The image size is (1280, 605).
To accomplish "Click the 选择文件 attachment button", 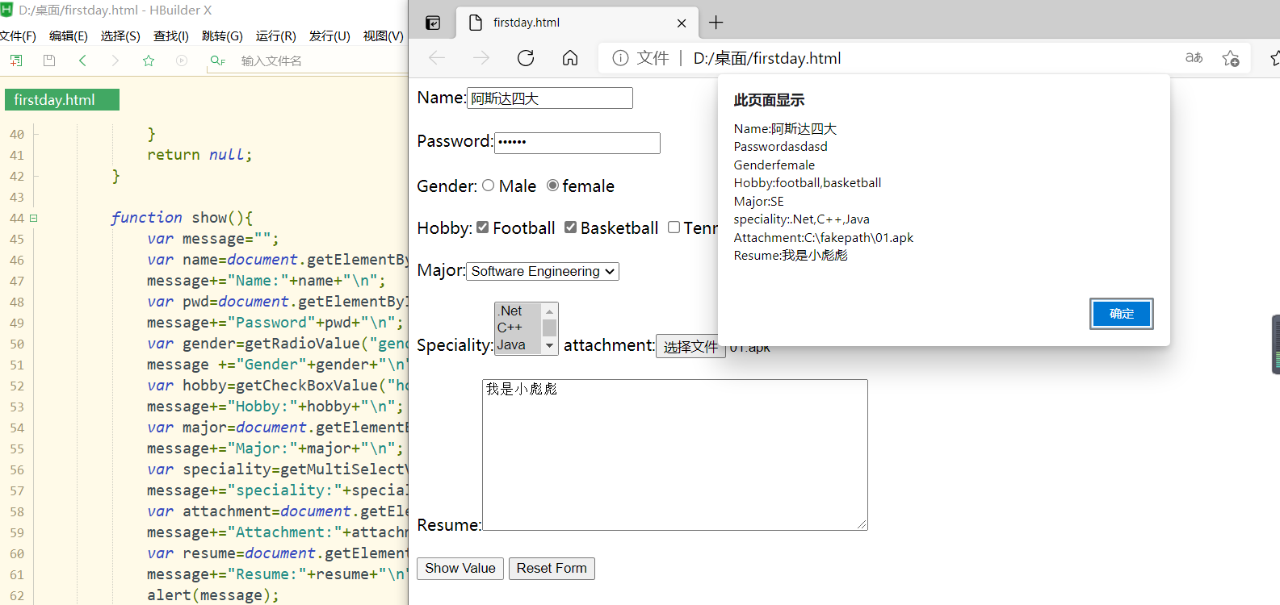I will pyautogui.click(x=690, y=346).
